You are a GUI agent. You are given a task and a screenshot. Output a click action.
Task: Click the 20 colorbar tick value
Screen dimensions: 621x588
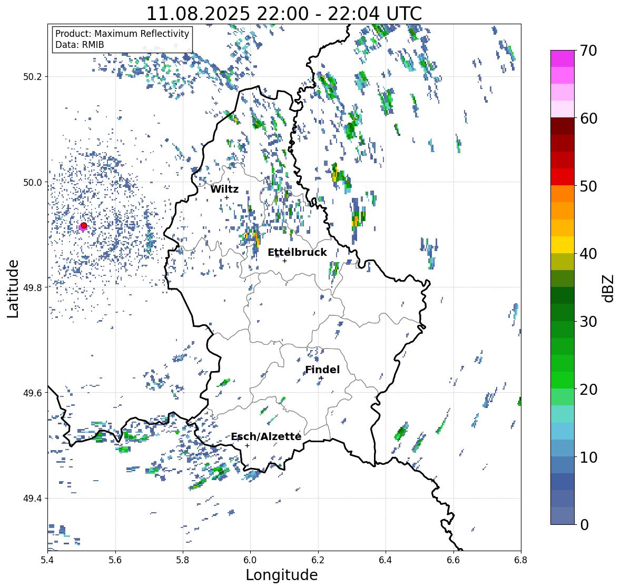(x=588, y=390)
